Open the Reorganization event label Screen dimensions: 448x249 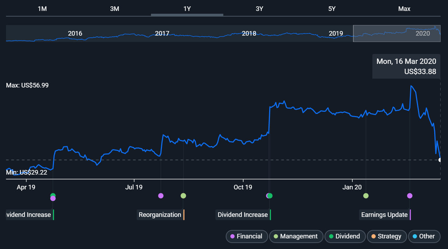click(161, 215)
